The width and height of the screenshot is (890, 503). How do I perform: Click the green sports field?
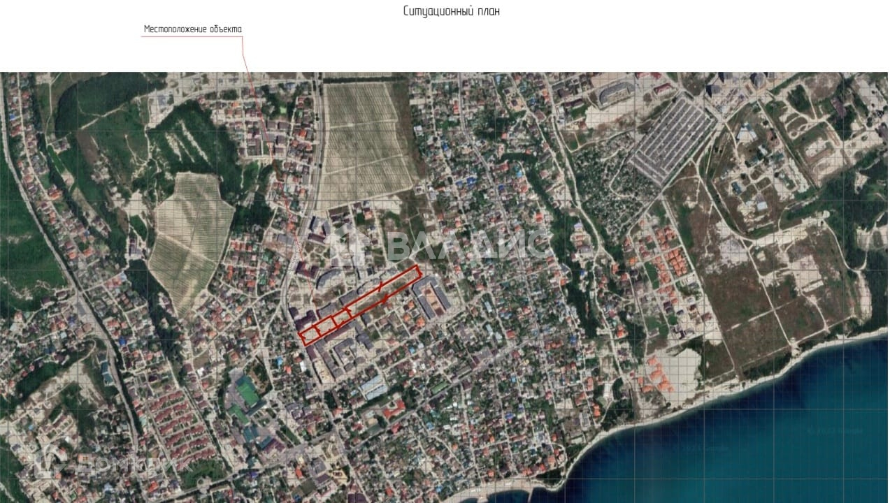pyautogui.click(x=246, y=392)
